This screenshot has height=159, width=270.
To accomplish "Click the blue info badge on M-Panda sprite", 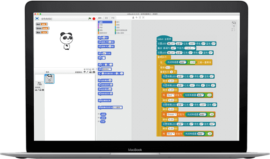I will click(x=46, y=75).
